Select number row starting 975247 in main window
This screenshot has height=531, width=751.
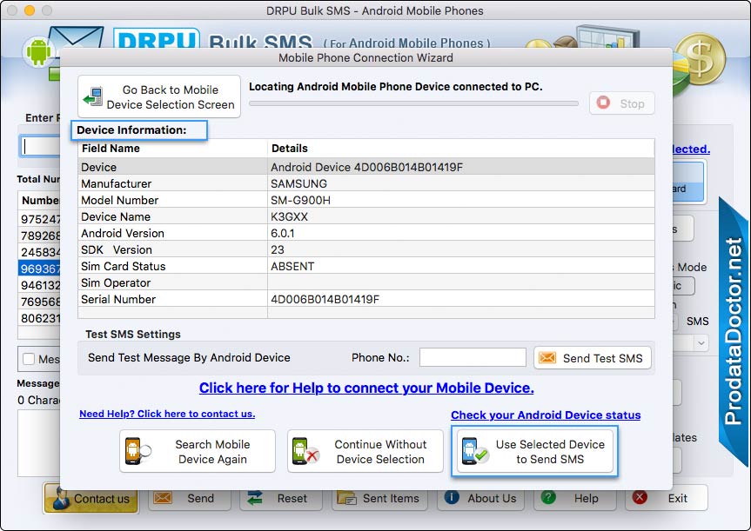[x=40, y=219]
